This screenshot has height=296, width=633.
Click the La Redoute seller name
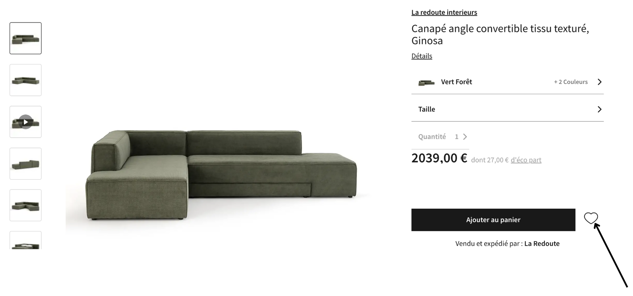(x=542, y=243)
